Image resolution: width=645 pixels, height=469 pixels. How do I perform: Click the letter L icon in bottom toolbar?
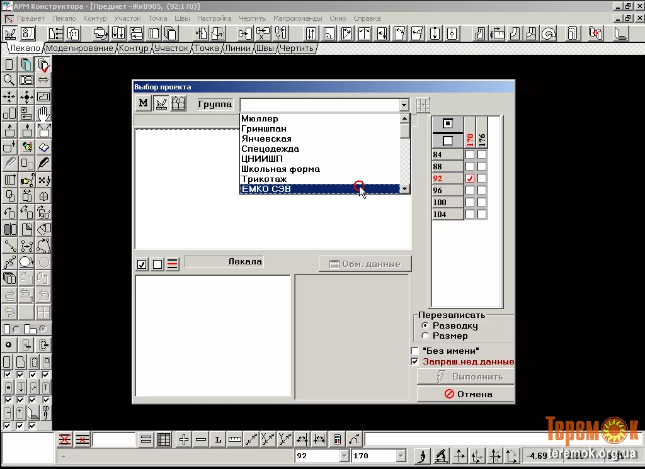pos(218,439)
